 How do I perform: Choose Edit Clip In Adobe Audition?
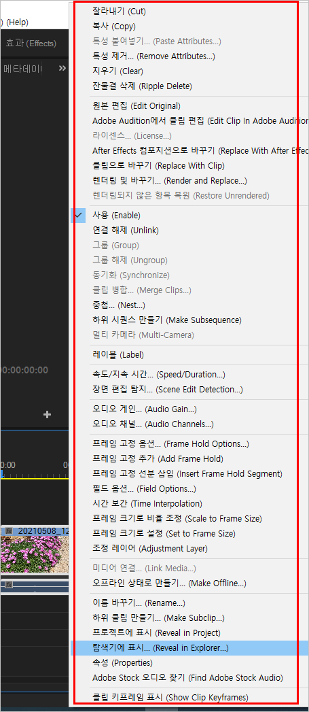tap(189, 121)
